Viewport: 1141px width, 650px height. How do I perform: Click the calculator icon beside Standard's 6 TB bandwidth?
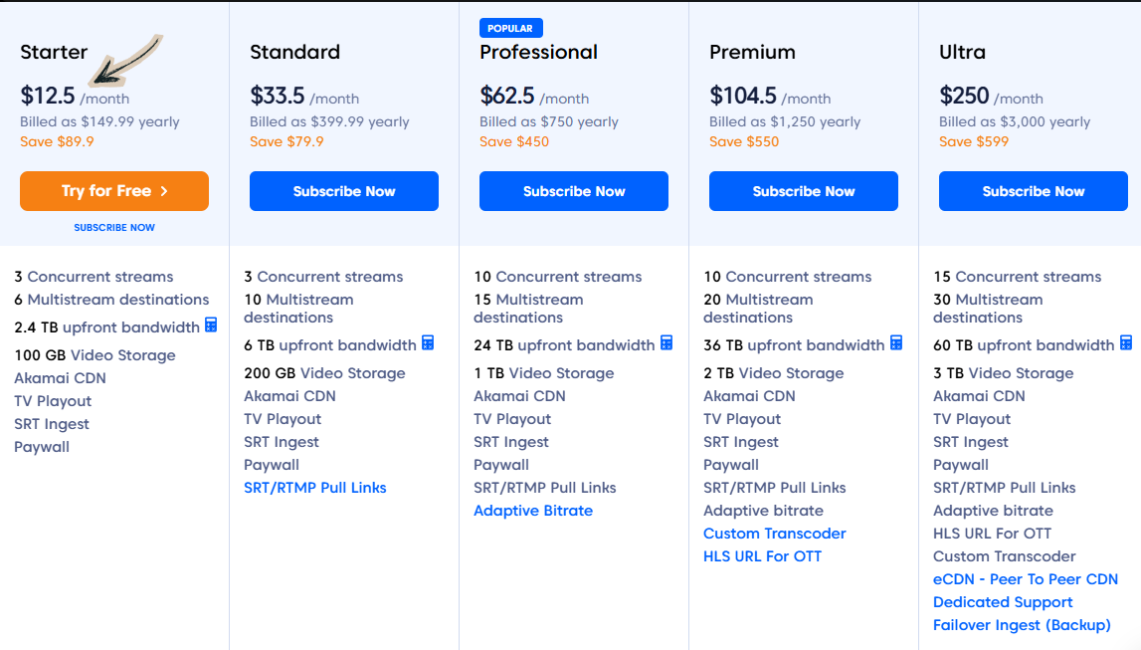coord(427,343)
